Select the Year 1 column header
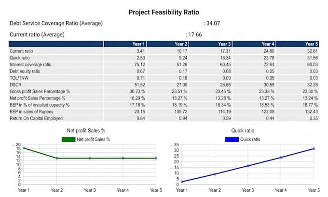The image size is (328, 197). [125, 44]
